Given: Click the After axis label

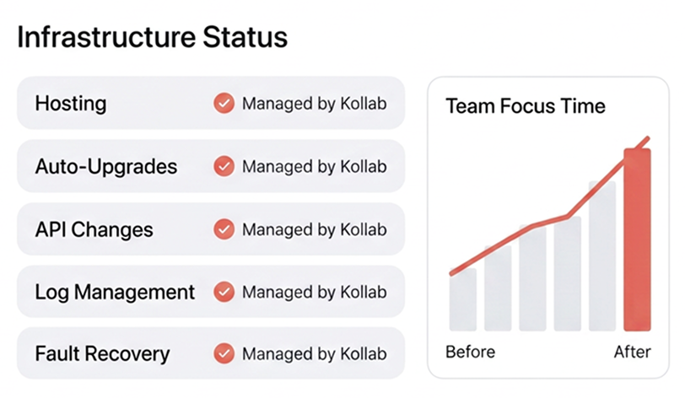Looking at the screenshot, I should click(633, 352).
